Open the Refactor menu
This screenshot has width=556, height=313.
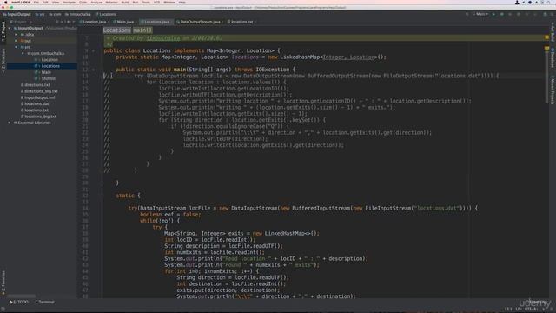coord(111,2)
